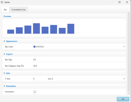This screenshot has height=102, width=131.
Task: Minimize the Series window
Action: pyautogui.click(x=112, y=2)
